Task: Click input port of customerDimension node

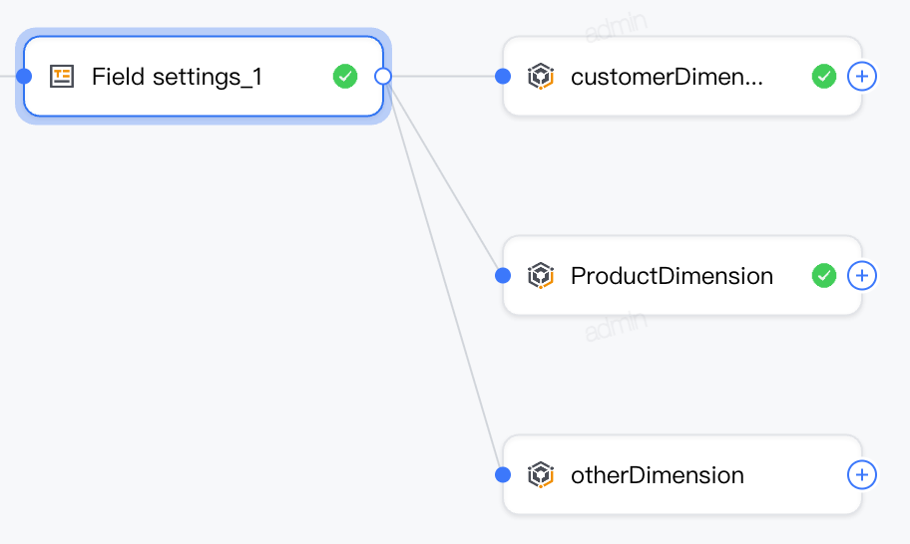Action: [x=503, y=77]
